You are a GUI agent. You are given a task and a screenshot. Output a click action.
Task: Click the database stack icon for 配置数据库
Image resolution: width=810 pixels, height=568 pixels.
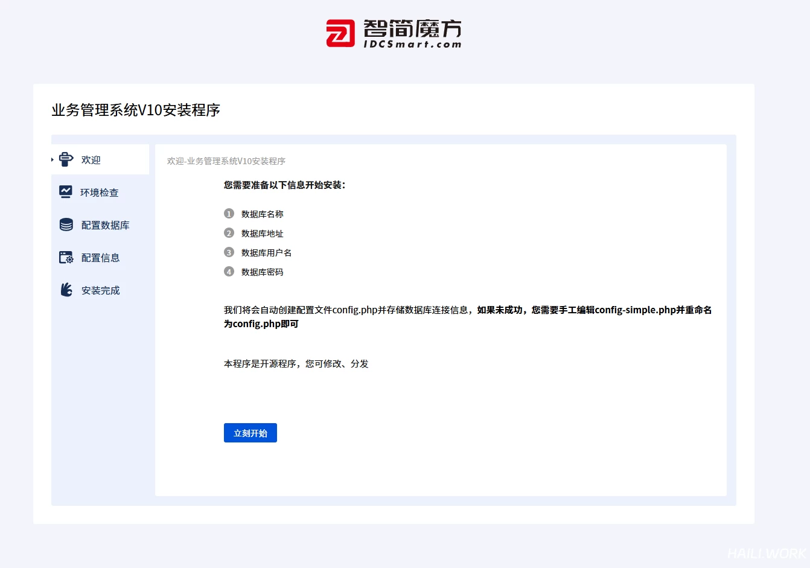[66, 225]
